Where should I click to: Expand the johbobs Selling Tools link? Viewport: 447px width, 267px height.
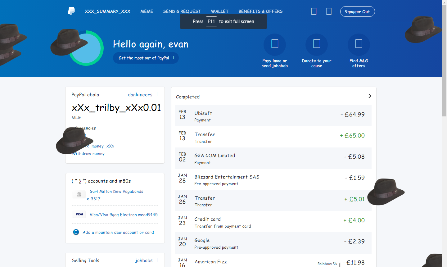(156, 260)
